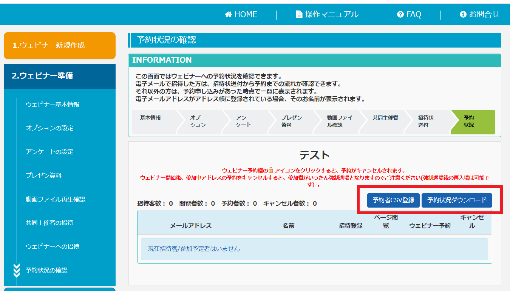The height and width of the screenshot is (291, 510).
Task: Go to プレゼン資料 step
Action: [291, 122]
